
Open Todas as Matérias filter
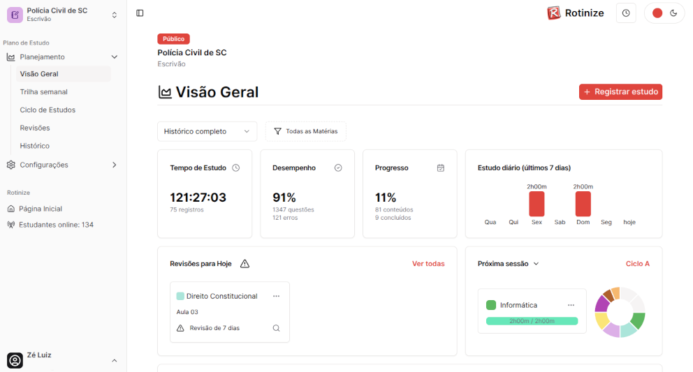305,131
